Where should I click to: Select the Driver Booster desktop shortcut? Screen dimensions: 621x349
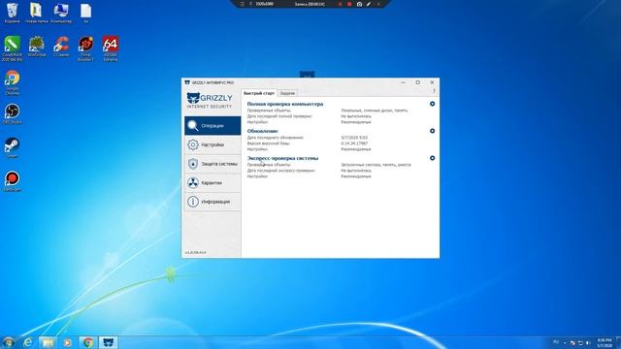(86, 48)
